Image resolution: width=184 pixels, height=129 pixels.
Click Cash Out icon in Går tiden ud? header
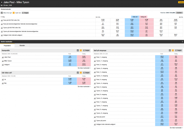click(81, 73)
